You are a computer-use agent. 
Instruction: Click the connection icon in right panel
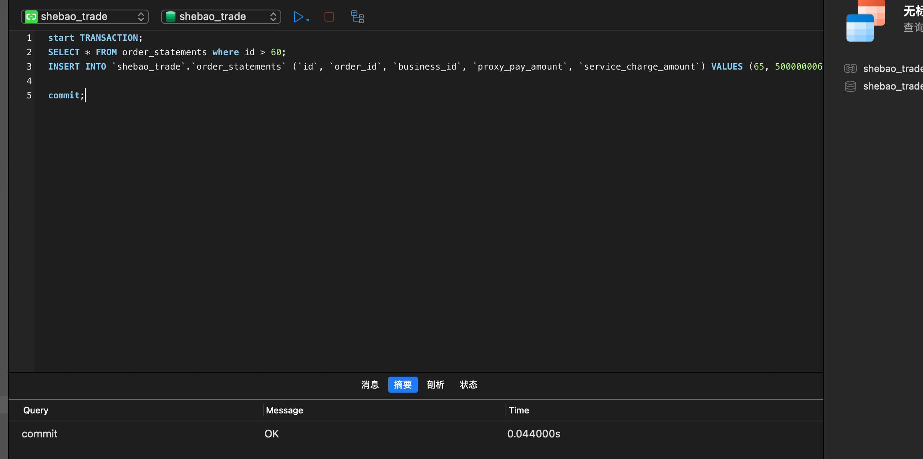[x=850, y=68]
